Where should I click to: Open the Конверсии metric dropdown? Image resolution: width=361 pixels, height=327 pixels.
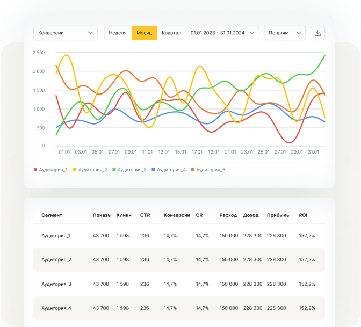[66, 33]
